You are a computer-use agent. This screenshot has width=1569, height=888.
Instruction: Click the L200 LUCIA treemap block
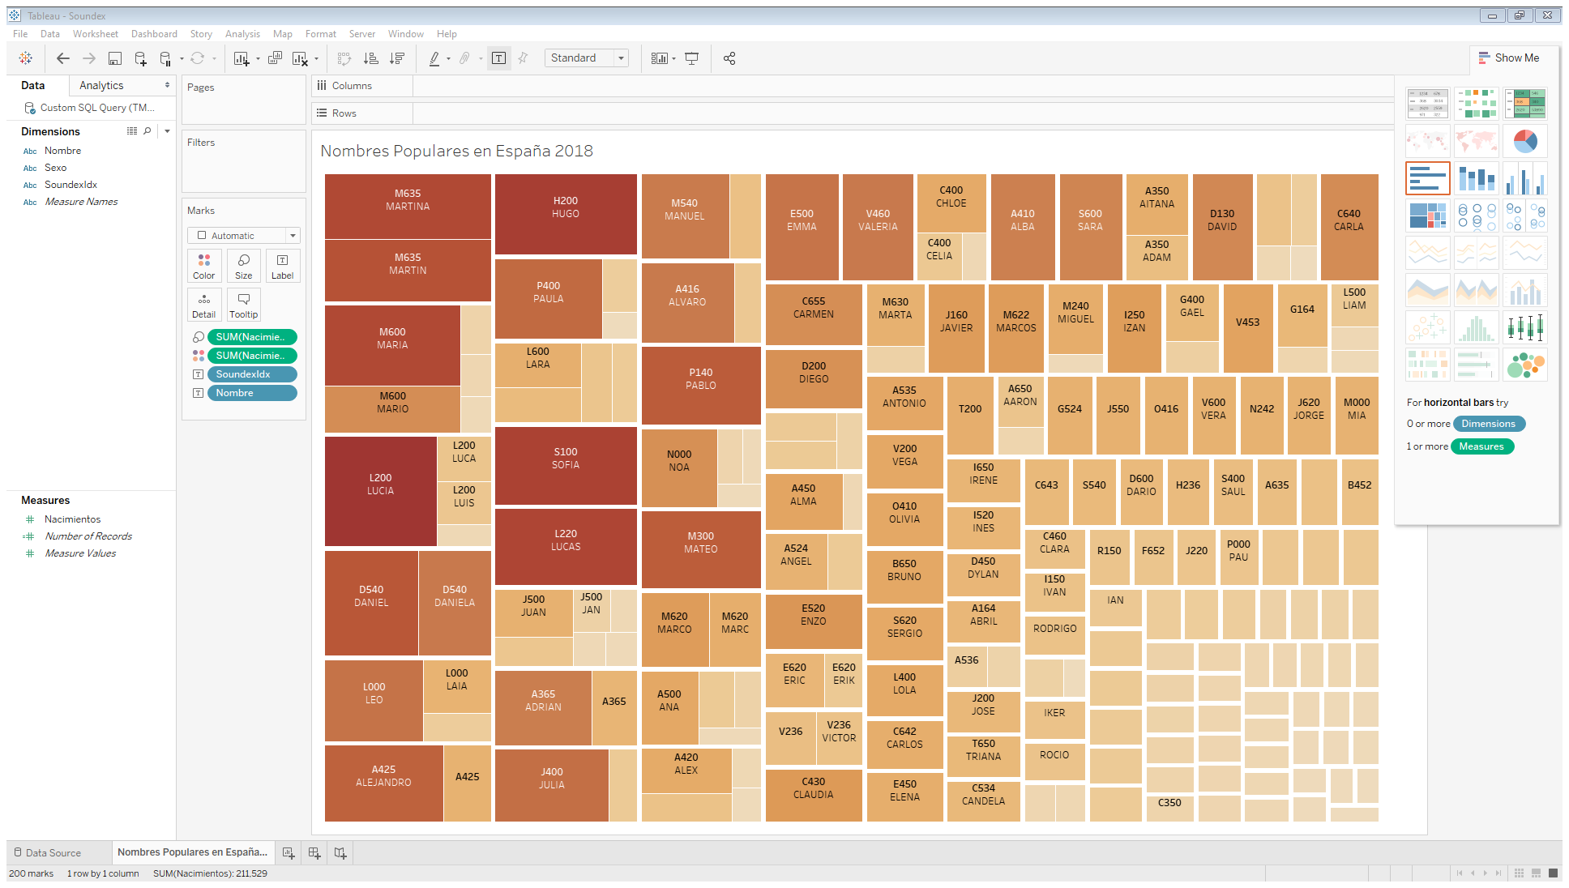[380, 490]
